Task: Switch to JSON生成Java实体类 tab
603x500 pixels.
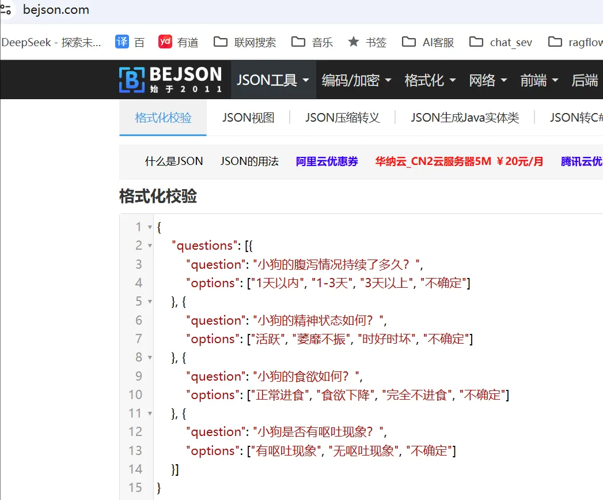Action: click(x=465, y=118)
